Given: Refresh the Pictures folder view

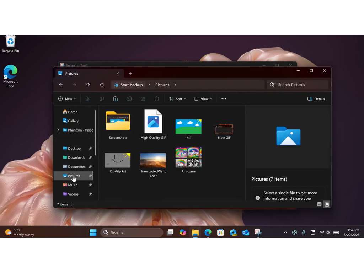Looking at the screenshot, I should pos(102,85).
